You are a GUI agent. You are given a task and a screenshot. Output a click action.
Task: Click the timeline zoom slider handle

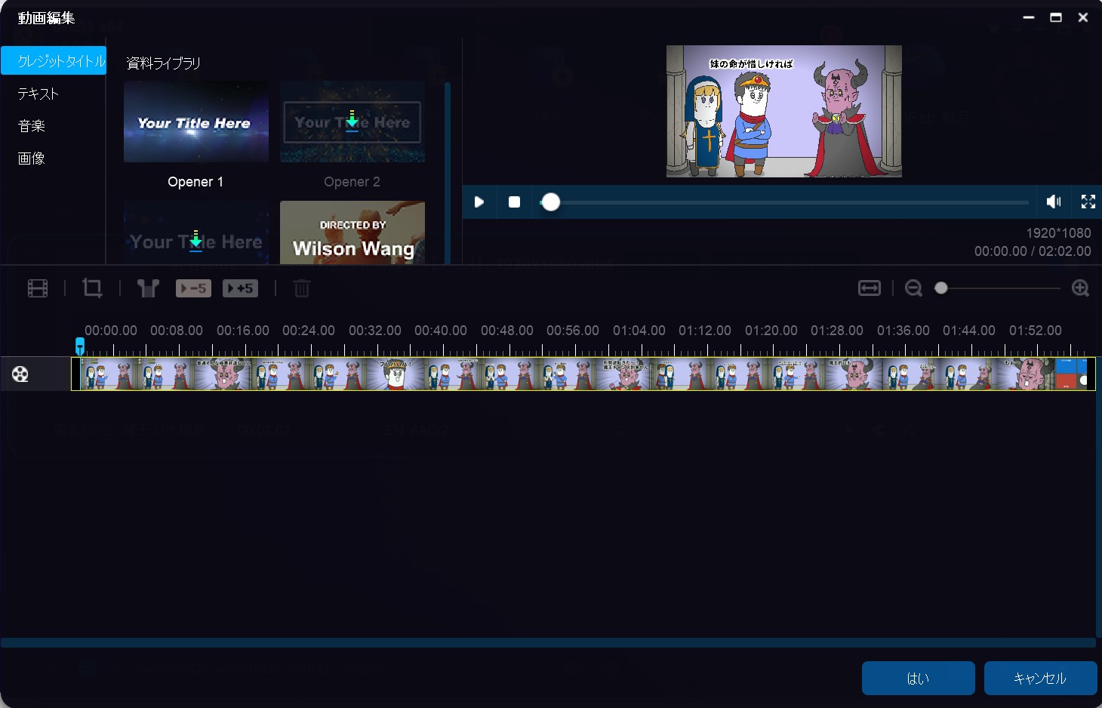pyautogui.click(x=941, y=288)
